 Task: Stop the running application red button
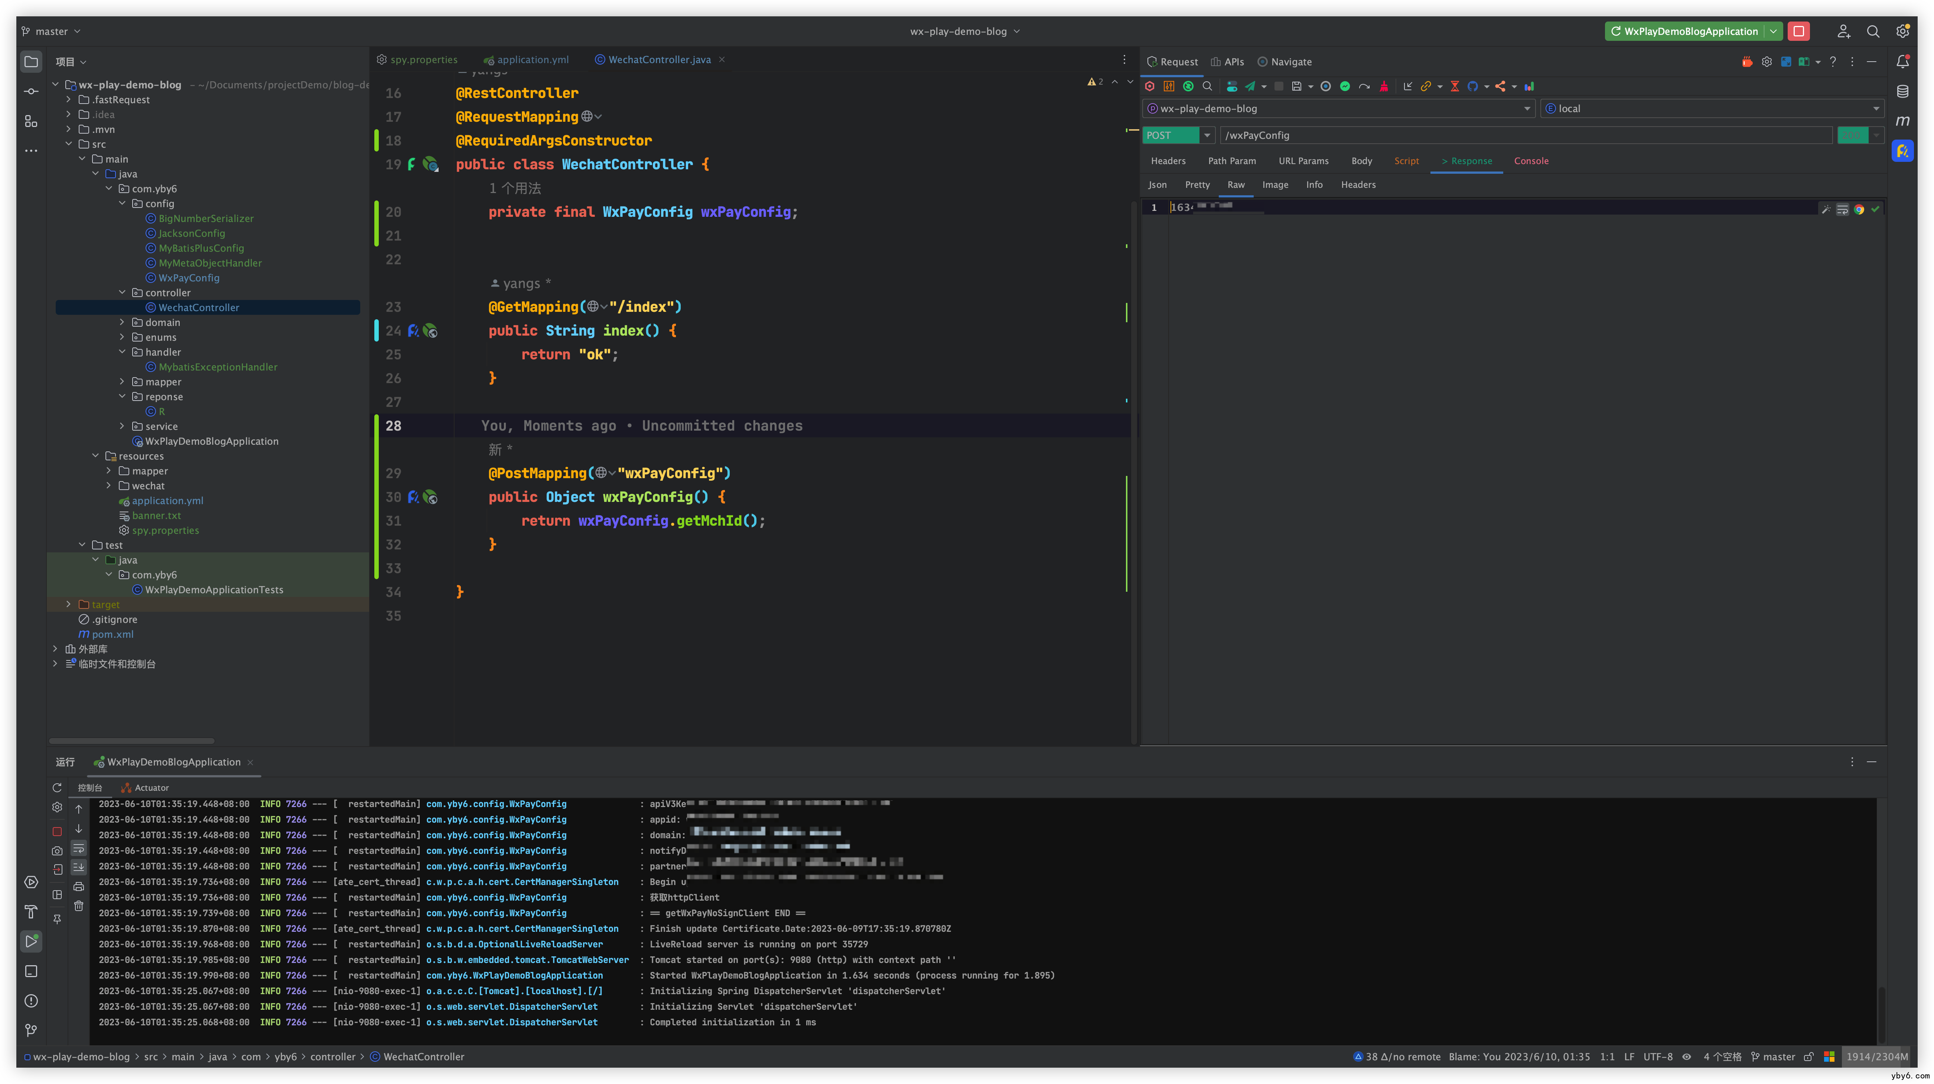tap(1798, 32)
